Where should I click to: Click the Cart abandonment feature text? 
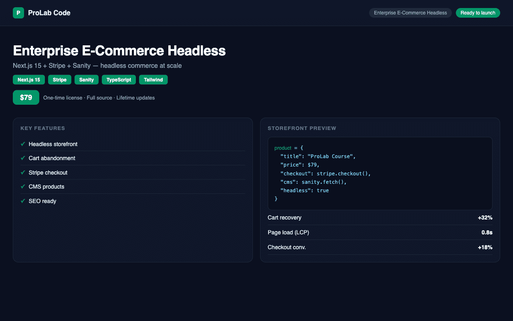click(52, 158)
